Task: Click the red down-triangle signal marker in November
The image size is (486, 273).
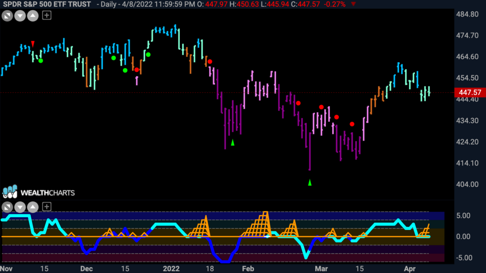Action: point(33,44)
